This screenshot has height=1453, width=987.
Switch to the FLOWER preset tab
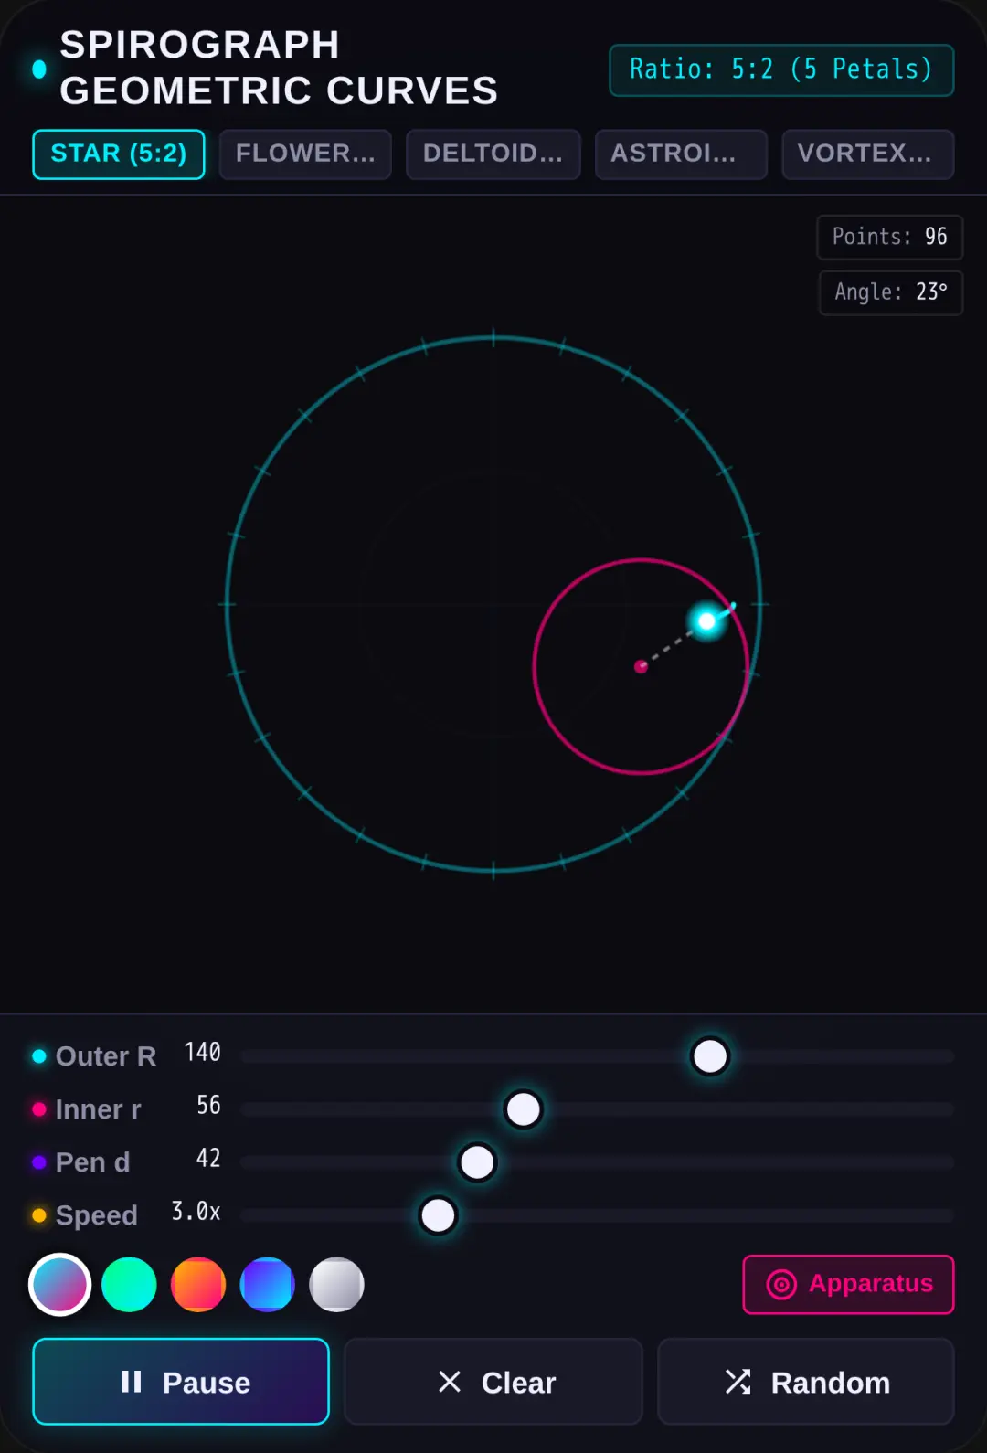305,154
